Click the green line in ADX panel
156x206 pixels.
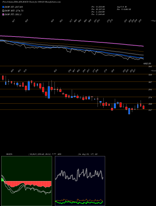coord(79,202)
